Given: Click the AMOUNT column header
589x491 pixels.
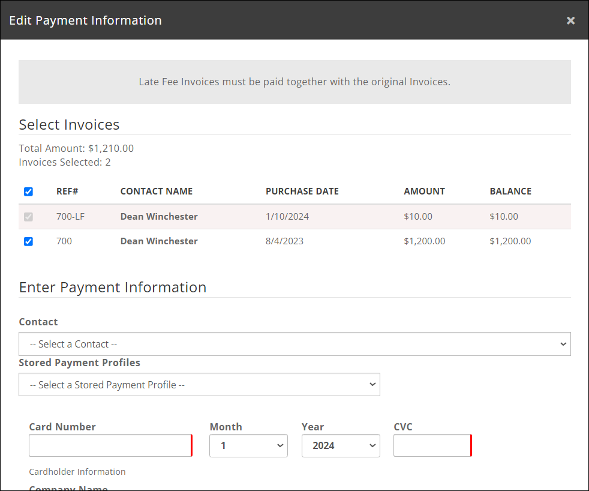Looking at the screenshot, I should click(424, 191).
